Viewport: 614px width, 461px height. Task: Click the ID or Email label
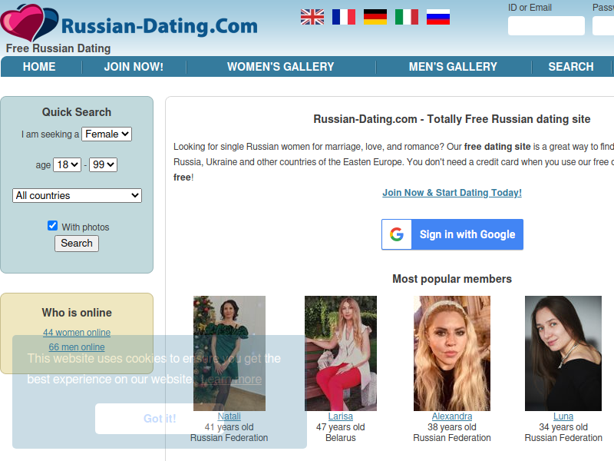[530, 8]
